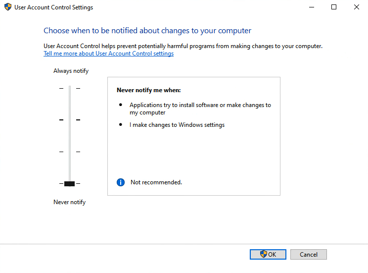The width and height of the screenshot is (368, 273).
Task: Click the UAC shield icon in title bar
Action: [7, 7]
